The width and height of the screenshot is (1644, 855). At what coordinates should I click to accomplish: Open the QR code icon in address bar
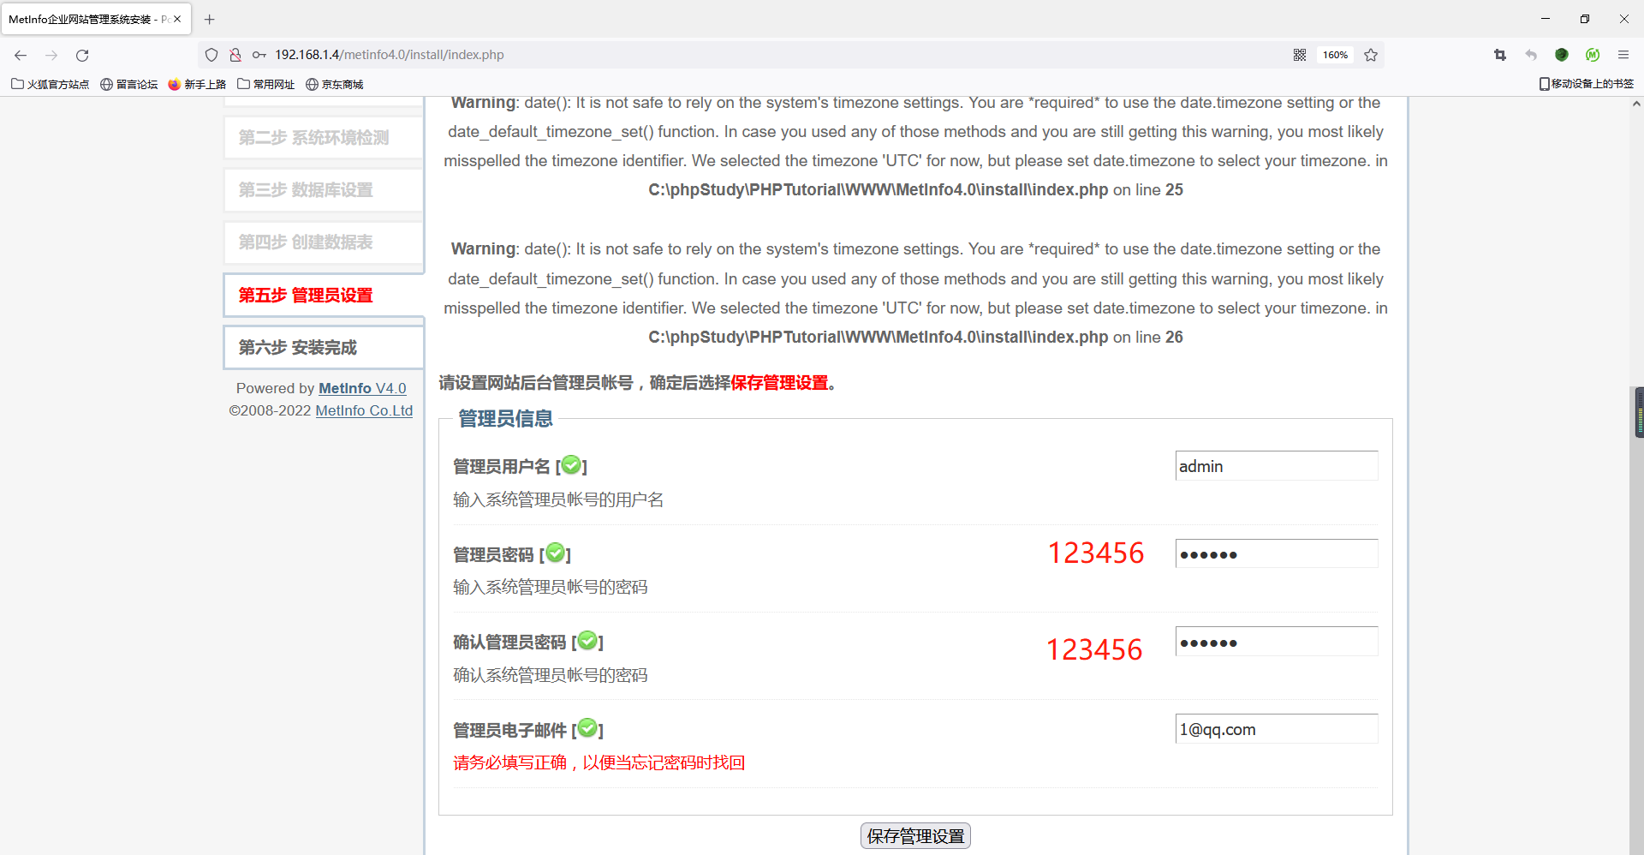1300,55
